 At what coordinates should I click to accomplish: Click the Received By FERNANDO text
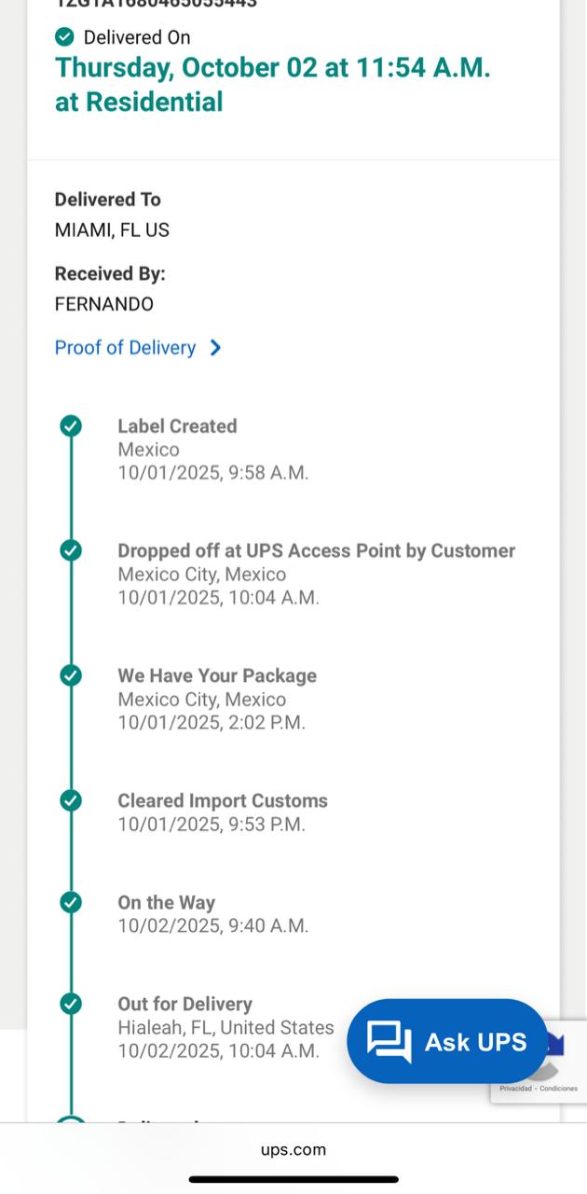(x=104, y=304)
